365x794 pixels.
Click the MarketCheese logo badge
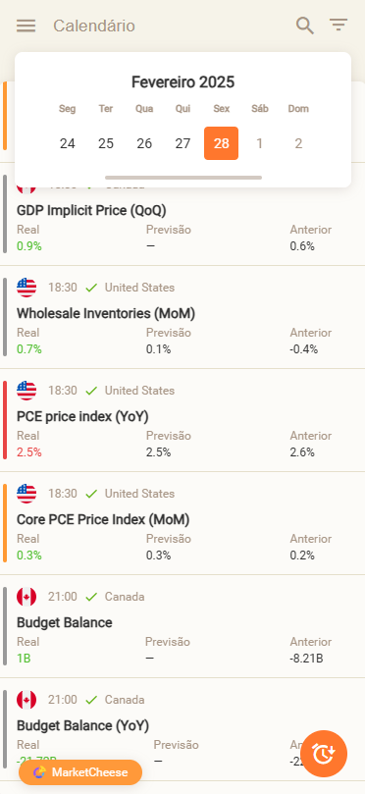(x=80, y=772)
